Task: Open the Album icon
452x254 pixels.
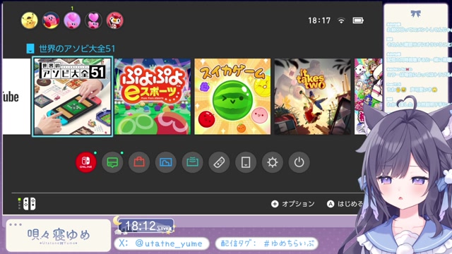Action: point(166,162)
